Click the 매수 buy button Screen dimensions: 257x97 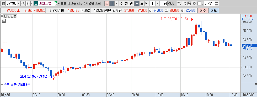pos(202,11)
